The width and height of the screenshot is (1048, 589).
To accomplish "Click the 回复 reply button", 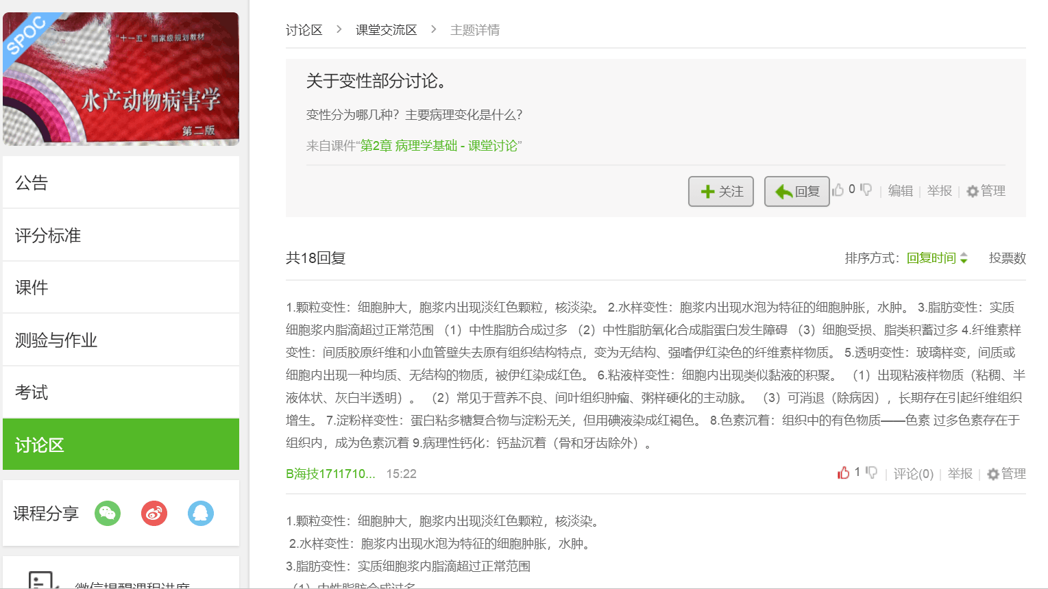I will (797, 191).
